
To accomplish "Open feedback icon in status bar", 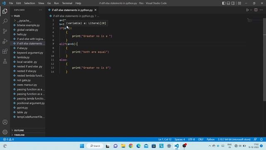I will [255, 140].
